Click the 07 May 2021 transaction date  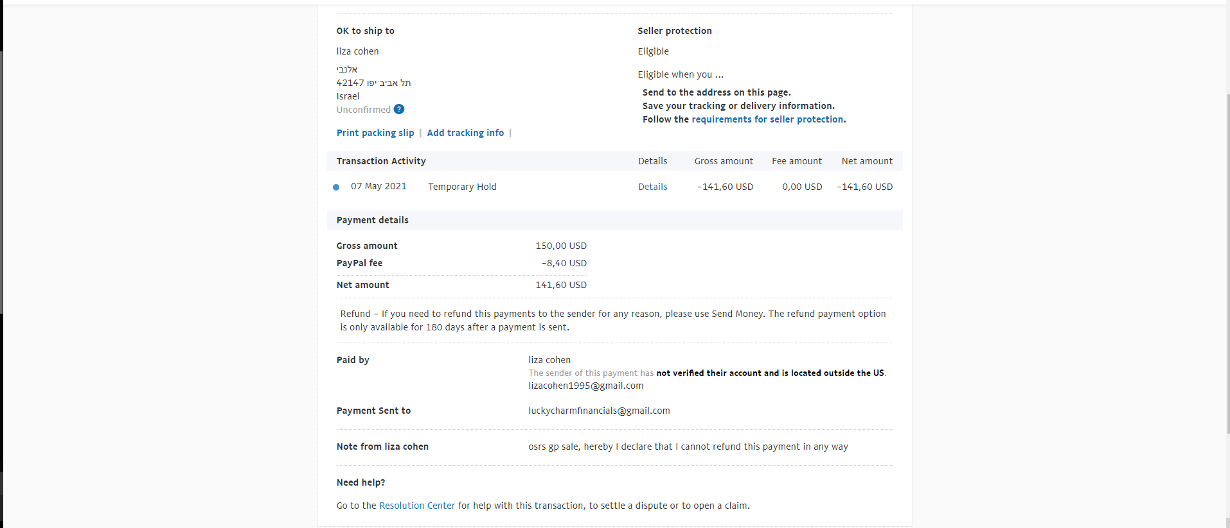click(379, 186)
